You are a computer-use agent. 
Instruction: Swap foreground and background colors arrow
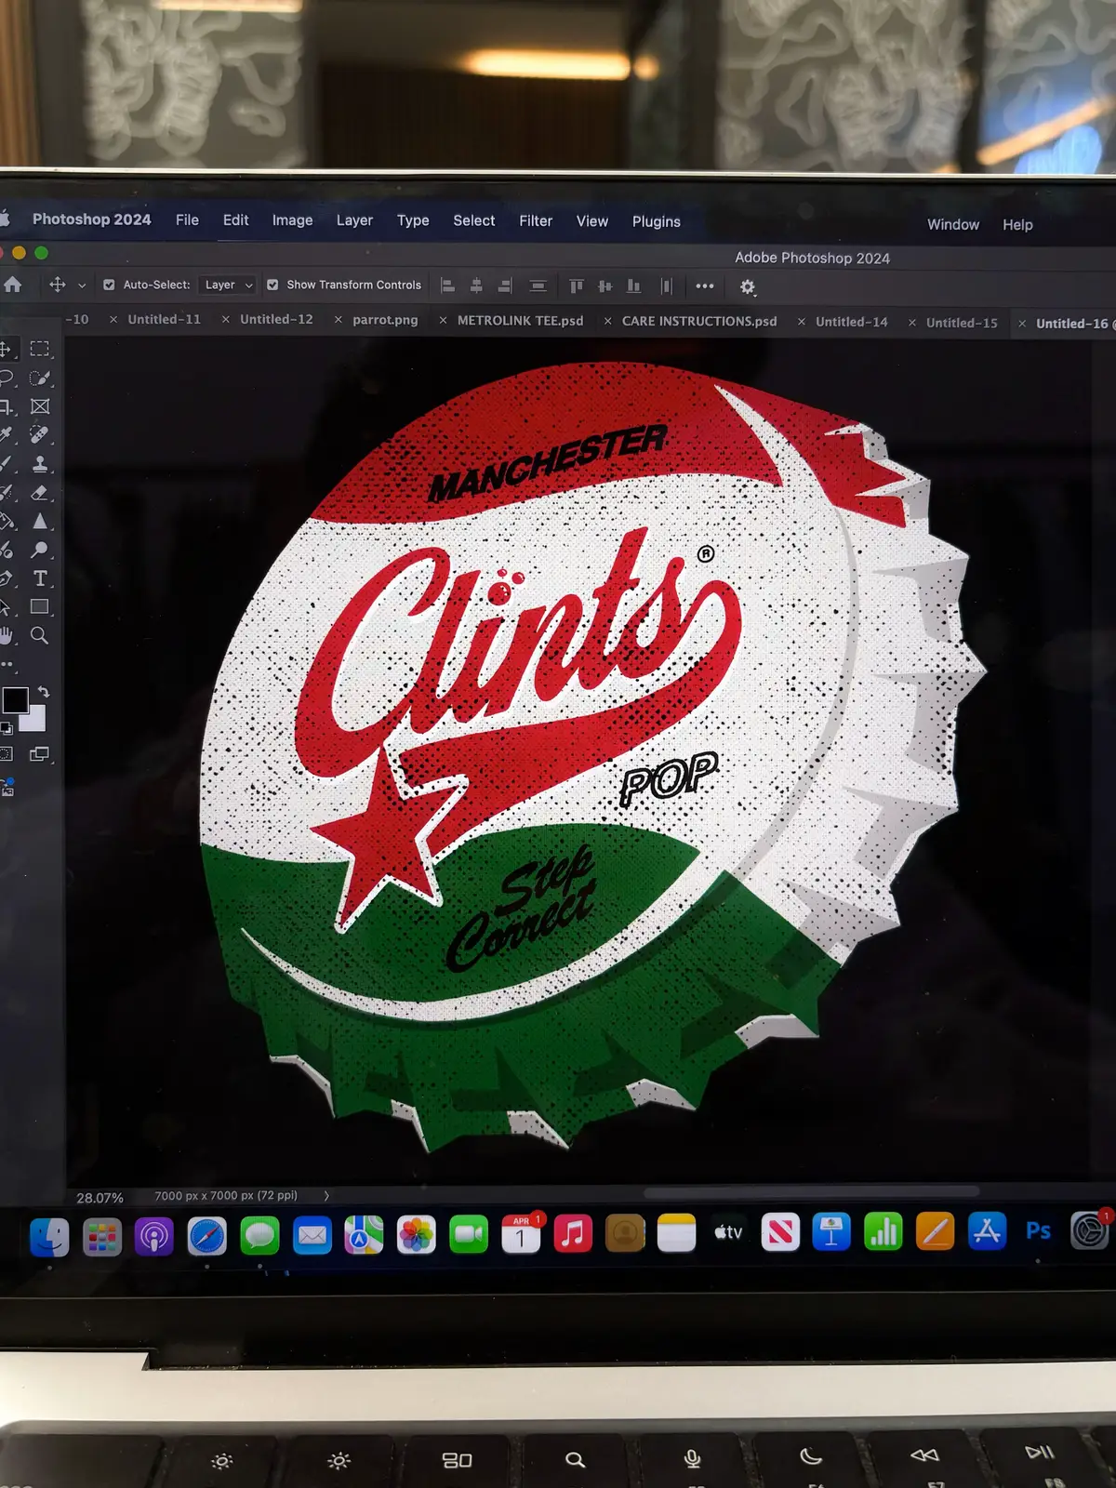point(43,693)
